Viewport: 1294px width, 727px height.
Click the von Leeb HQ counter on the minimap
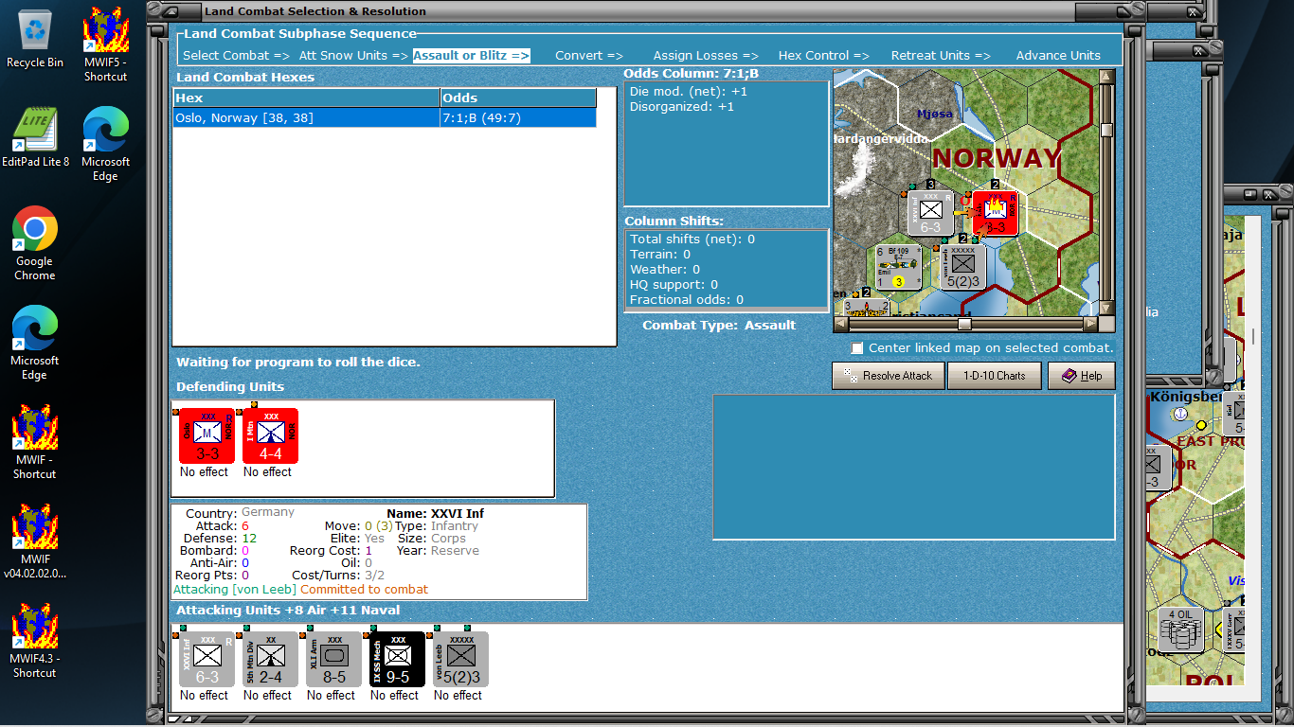[x=963, y=267]
